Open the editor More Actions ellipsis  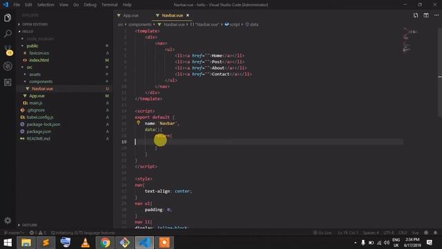coord(436,15)
